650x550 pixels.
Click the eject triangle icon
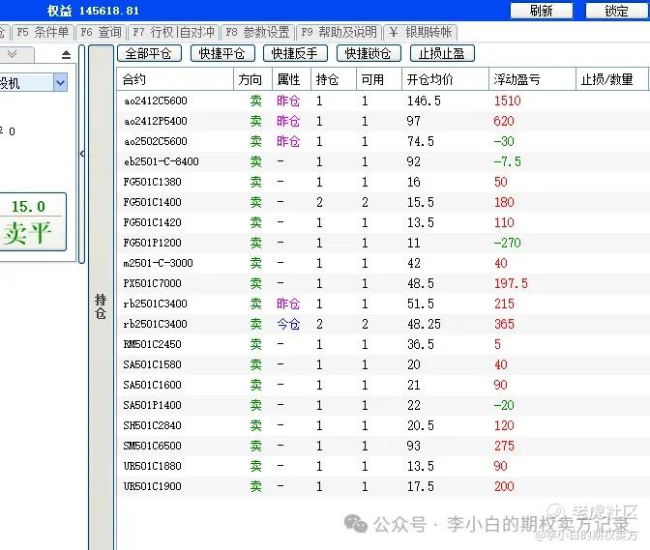pyautogui.click(x=66, y=54)
